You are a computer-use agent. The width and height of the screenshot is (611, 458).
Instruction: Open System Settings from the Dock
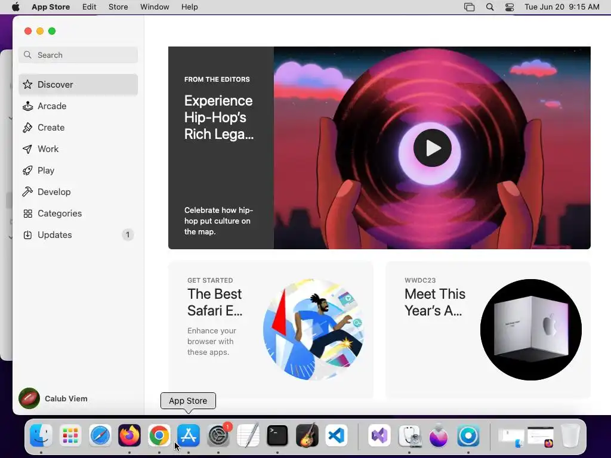point(218,435)
